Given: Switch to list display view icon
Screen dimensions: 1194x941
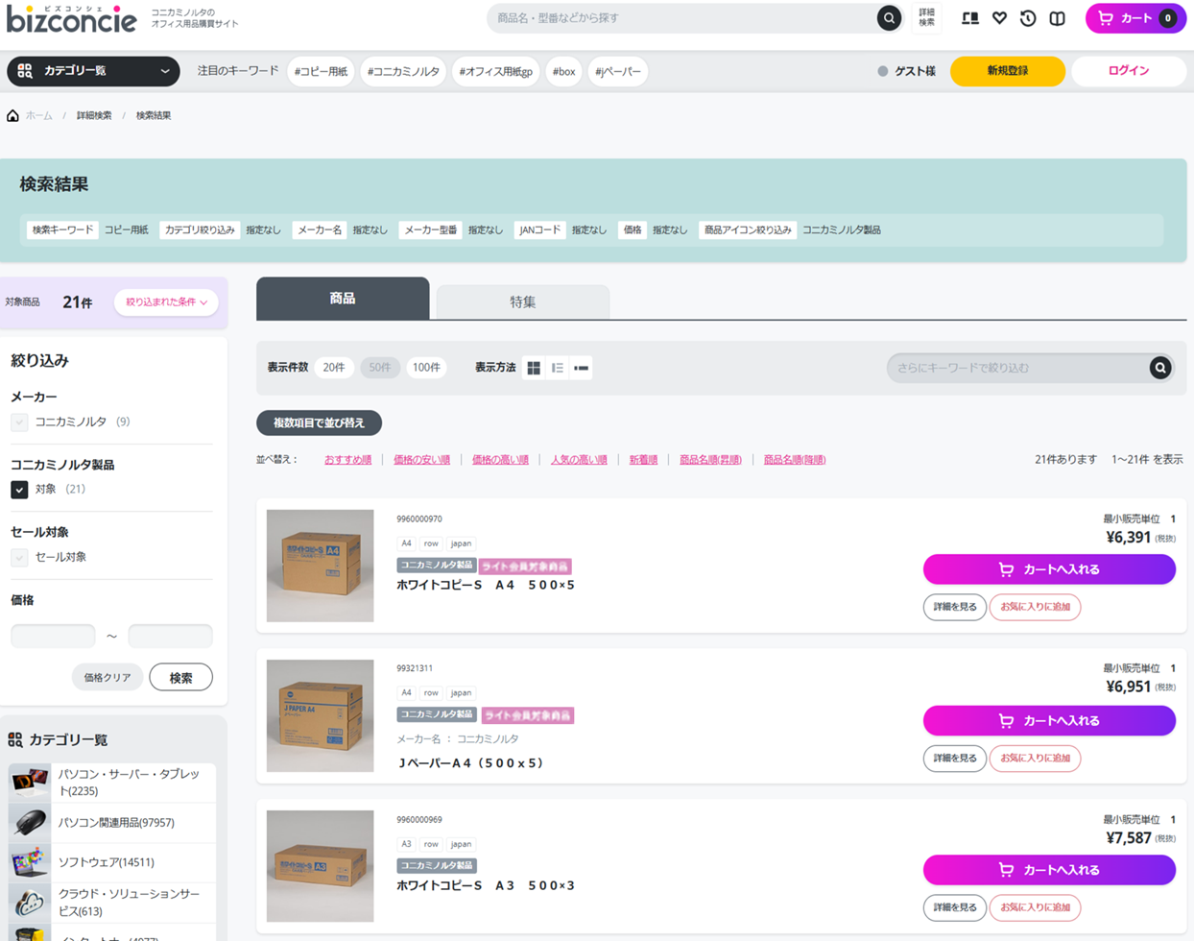Looking at the screenshot, I should point(558,368).
